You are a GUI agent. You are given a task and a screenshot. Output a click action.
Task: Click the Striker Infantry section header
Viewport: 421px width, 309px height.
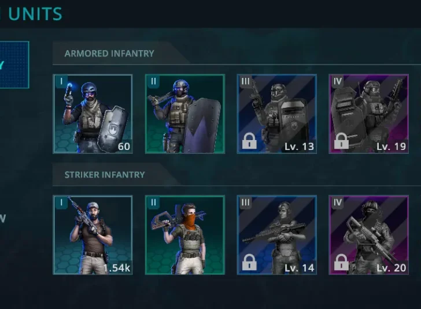click(105, 175)
